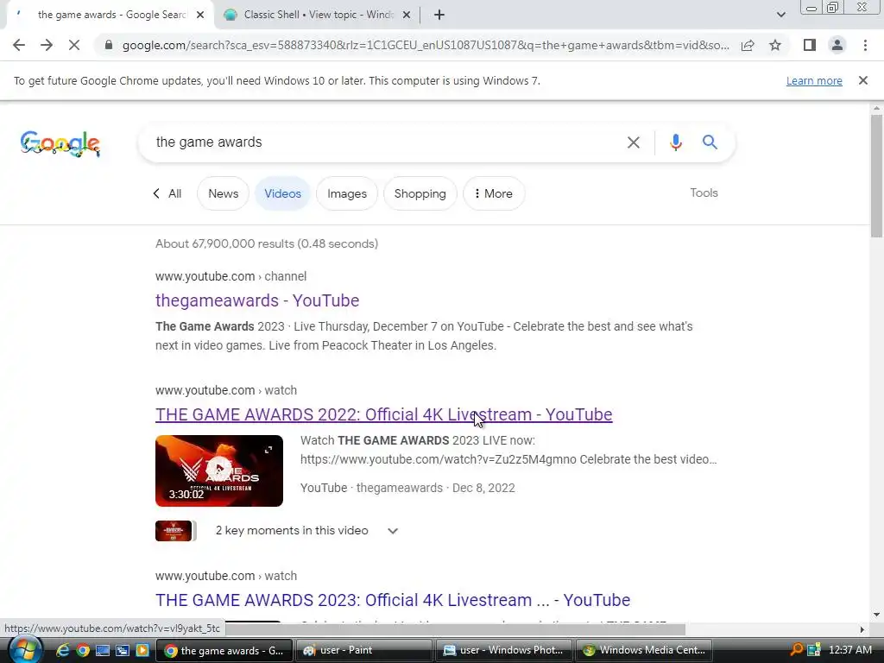Dismiss the Chrome update notification bar
The width and height of the screenshot is (884, 663).
pos(863,80)
